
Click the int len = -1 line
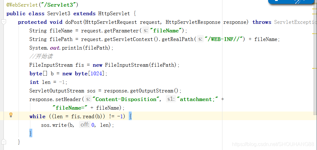48,82
